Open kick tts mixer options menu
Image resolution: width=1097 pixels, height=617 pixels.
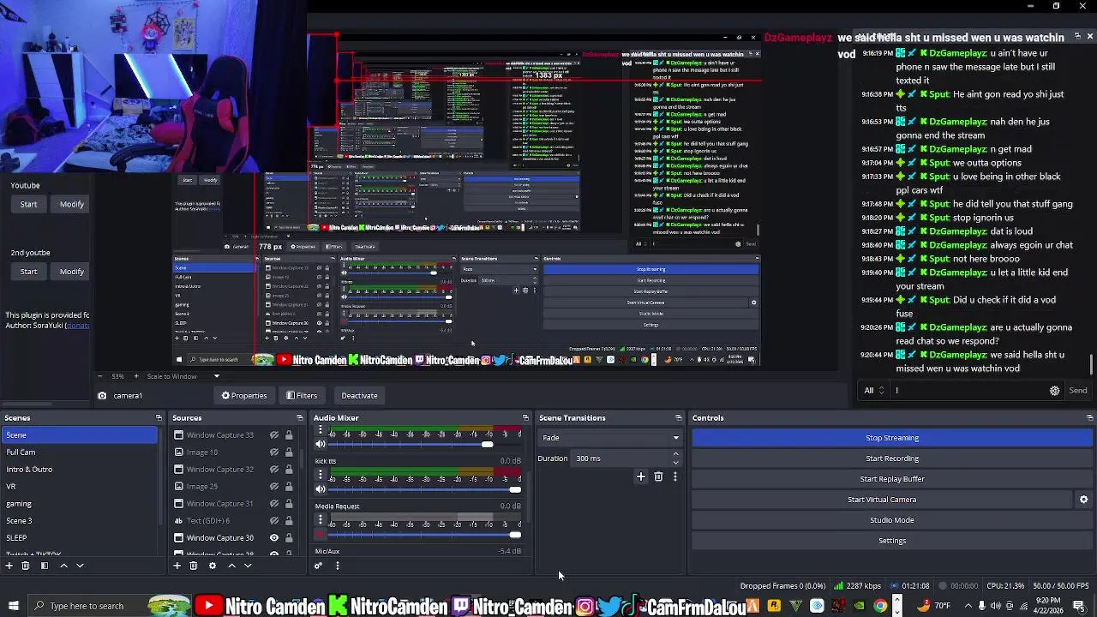click(321, 475)
